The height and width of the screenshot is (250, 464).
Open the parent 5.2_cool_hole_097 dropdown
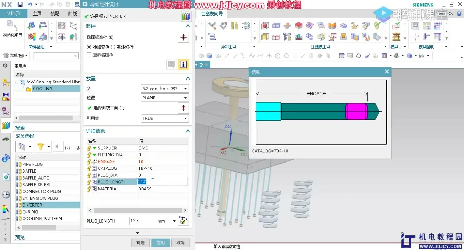point(165,89)
